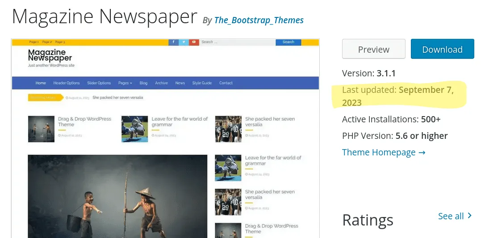Click the blue Download button
Screen dimensions: 485x238
[442, 49]
